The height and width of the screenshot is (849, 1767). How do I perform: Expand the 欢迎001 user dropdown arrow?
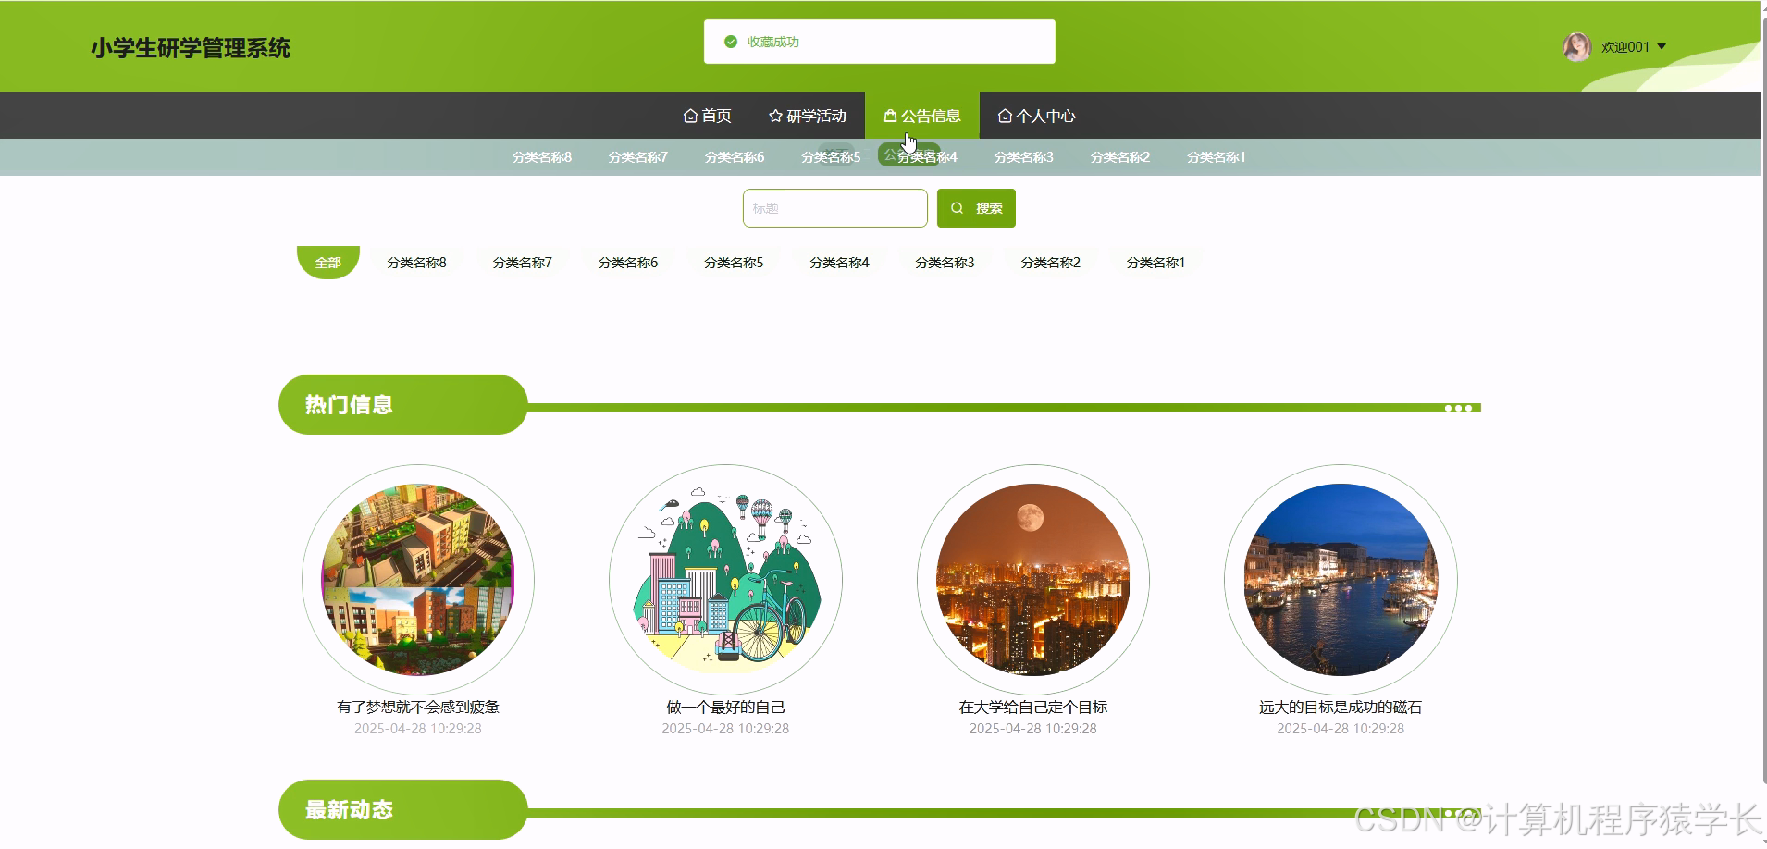[1662, 47]
